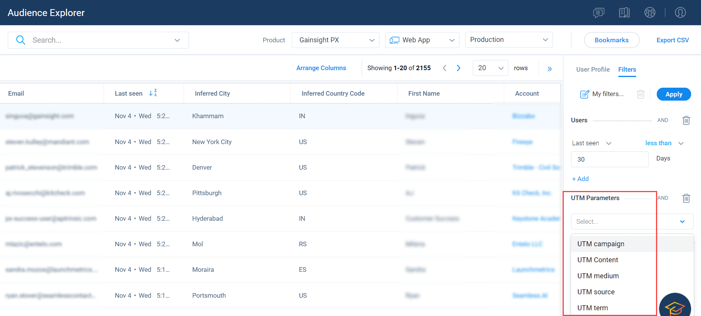
Task: Go to next page of results
Action: pyautogui.click(x=459, y=68)
